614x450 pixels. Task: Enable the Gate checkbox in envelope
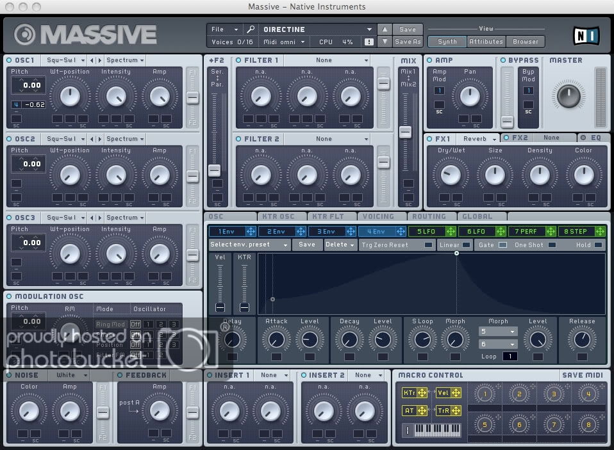(502, 245)
